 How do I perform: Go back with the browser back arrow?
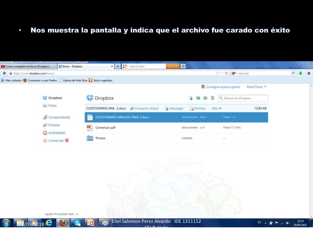[4, 73]
